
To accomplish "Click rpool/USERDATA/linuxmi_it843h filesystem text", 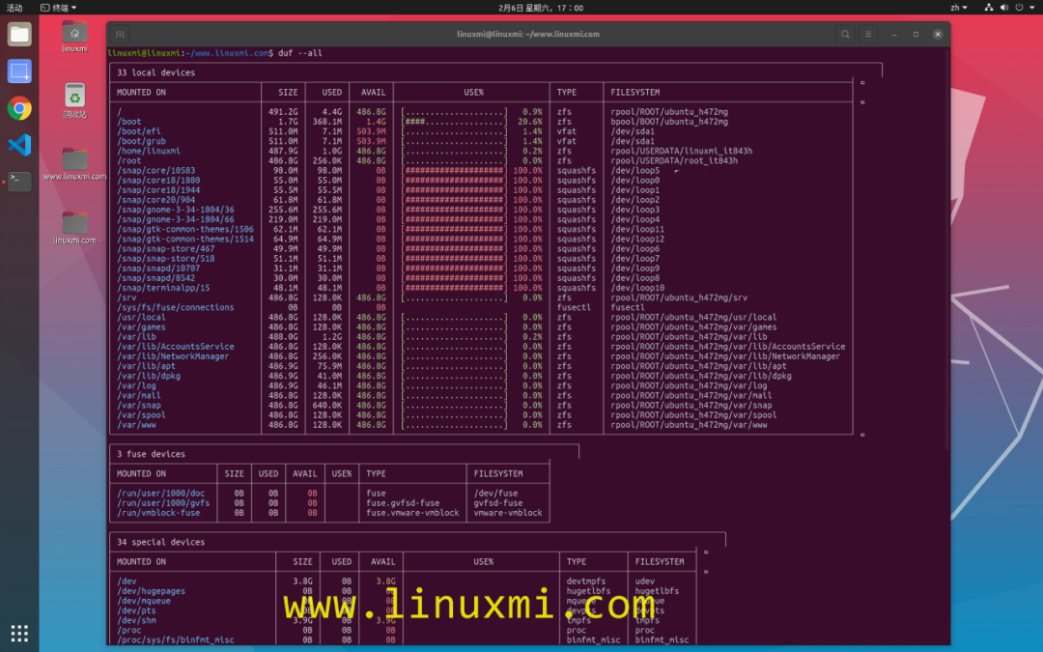I will tap(682, 151).
